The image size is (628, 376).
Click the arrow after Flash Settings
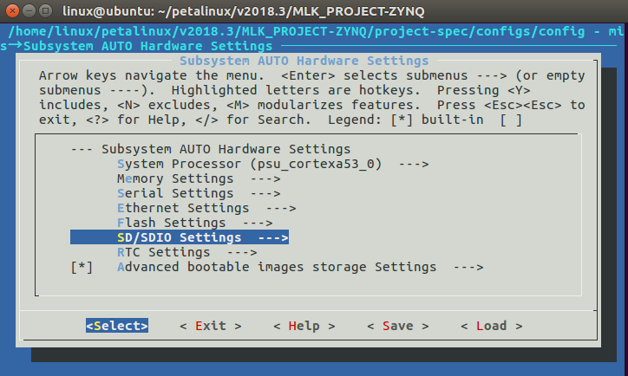258,223
